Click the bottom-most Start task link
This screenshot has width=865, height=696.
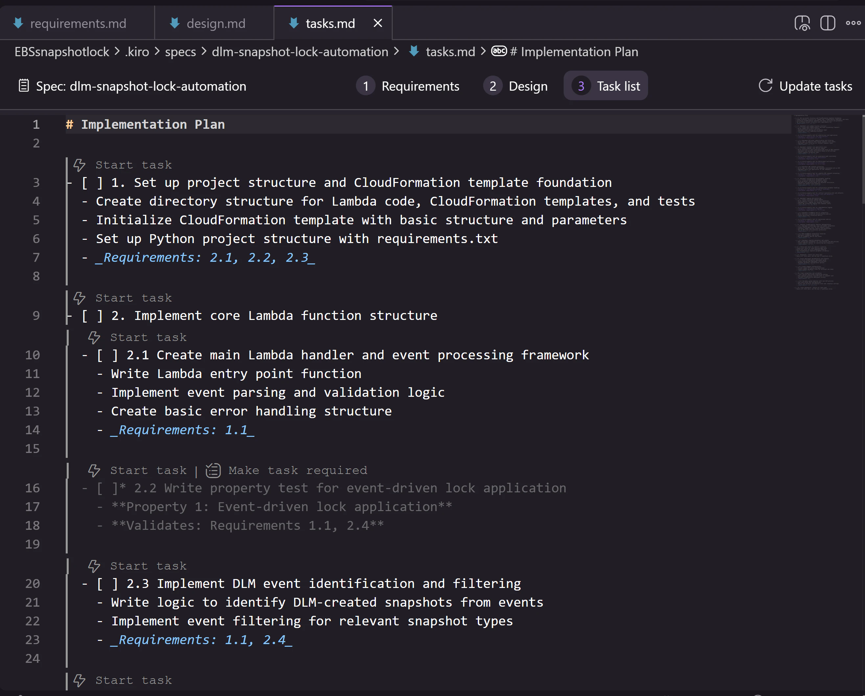(x=134, y=680)
